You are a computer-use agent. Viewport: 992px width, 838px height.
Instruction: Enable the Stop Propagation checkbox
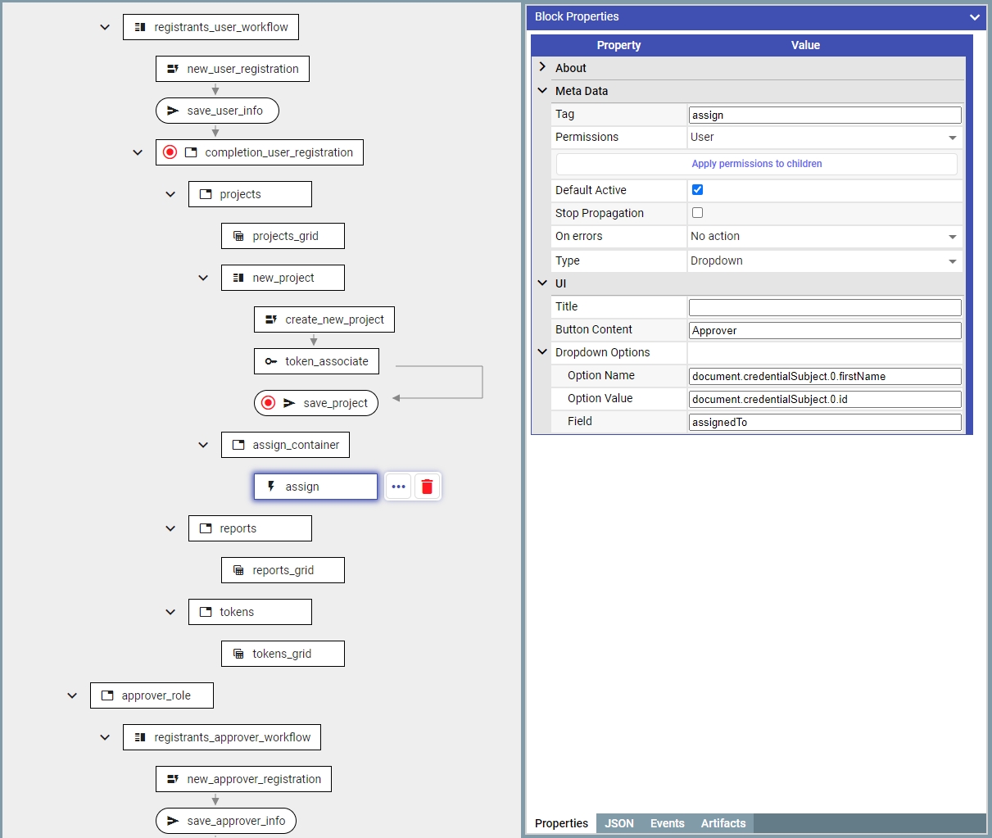click(697, 213)
